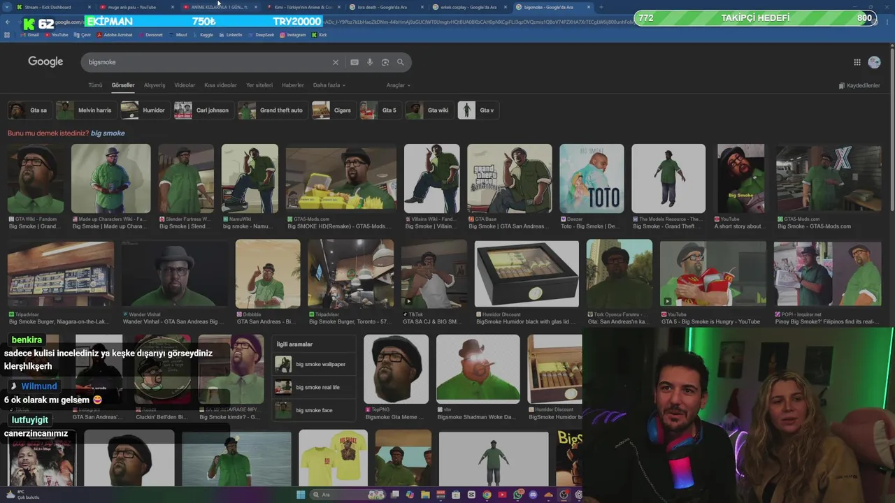Switch to the Tümü results tab
This screenshot has width=895, height=503.
coord(95,85)
